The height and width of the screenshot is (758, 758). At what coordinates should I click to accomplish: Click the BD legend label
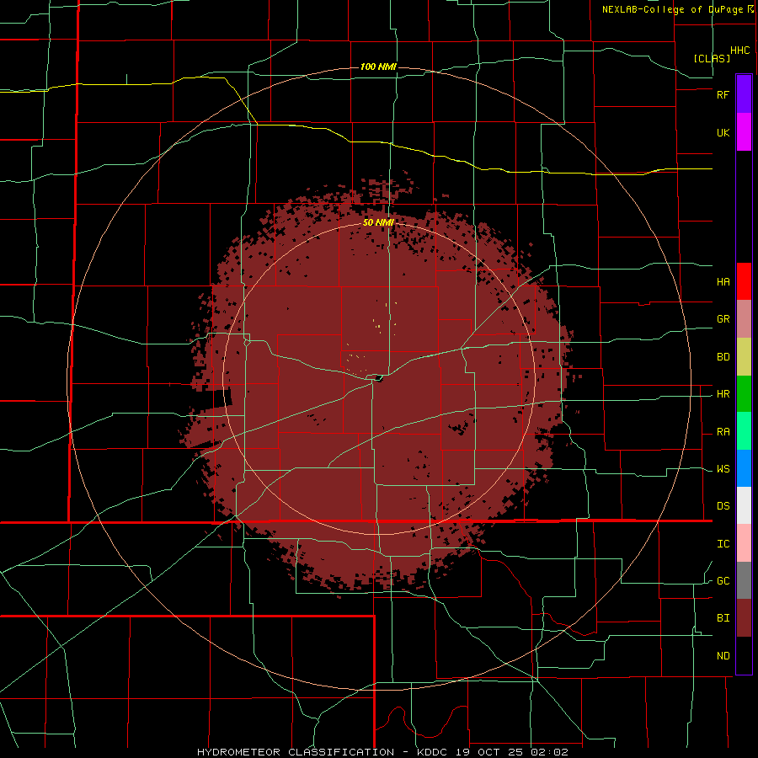pyautogui.click(x=723, y=357)
